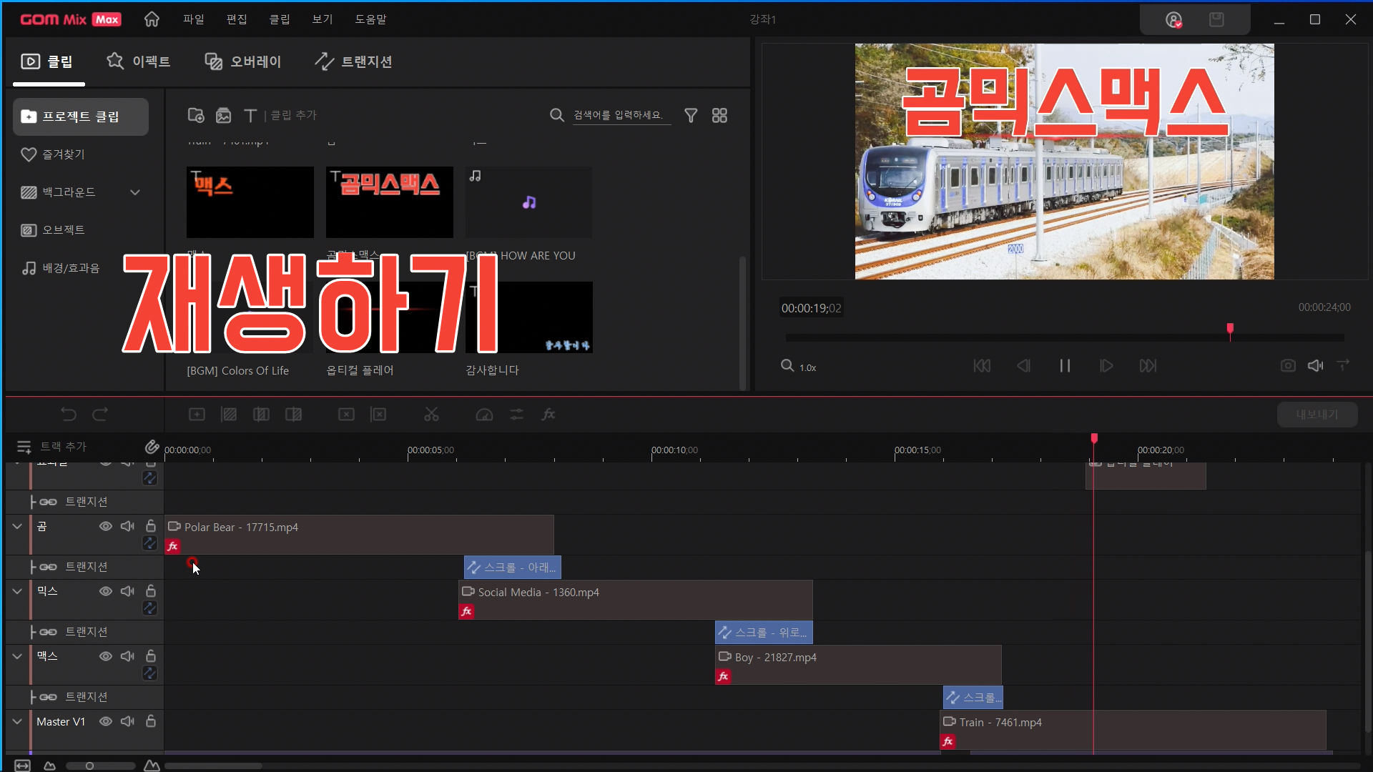Jump to previous clip in preview
The width and height of the screenshot is (1373, 772).
(x=982, y=366)
